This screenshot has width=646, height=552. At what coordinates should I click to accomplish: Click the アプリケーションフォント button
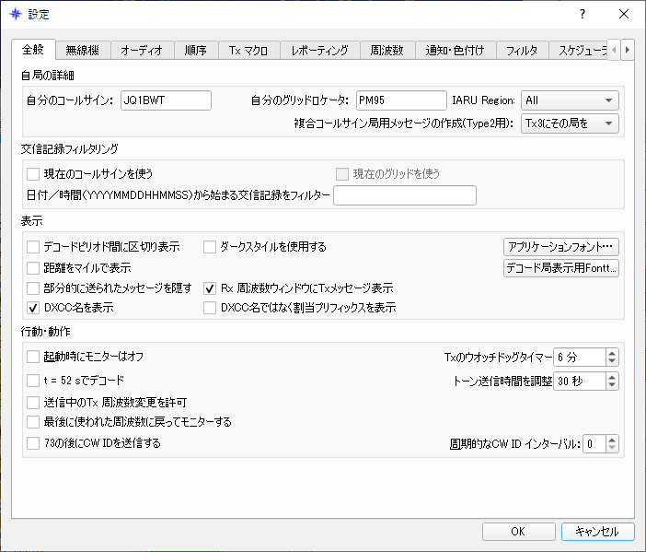coord(560,247)
